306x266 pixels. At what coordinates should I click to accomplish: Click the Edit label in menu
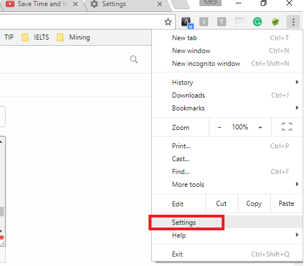pos(178,204)
